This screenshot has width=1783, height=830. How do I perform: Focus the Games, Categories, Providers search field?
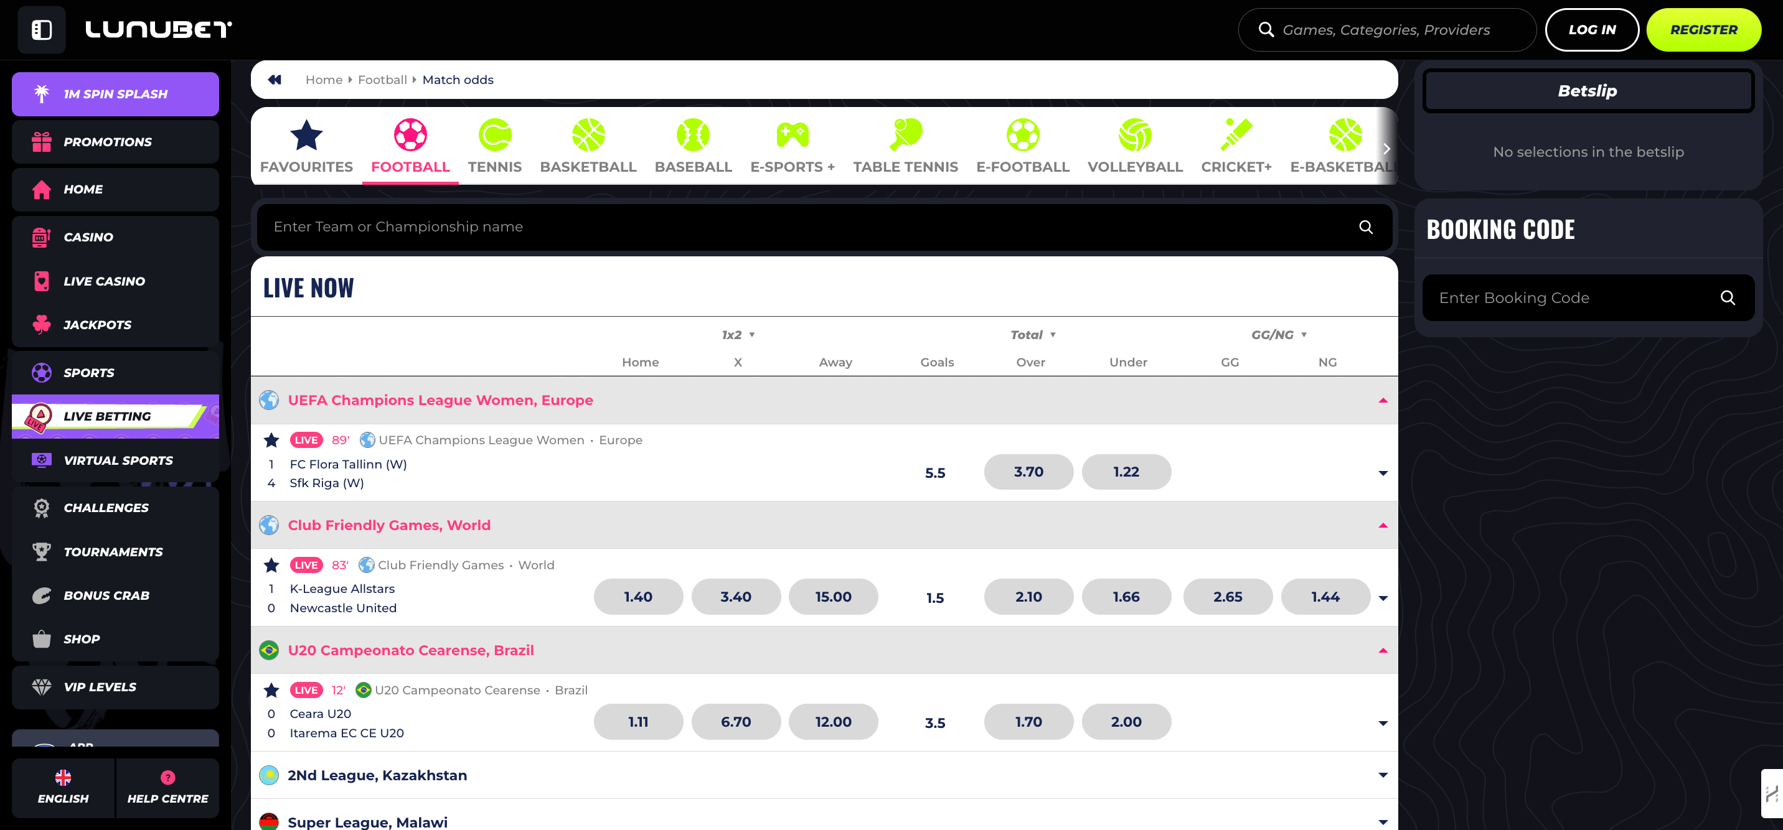1386,30
